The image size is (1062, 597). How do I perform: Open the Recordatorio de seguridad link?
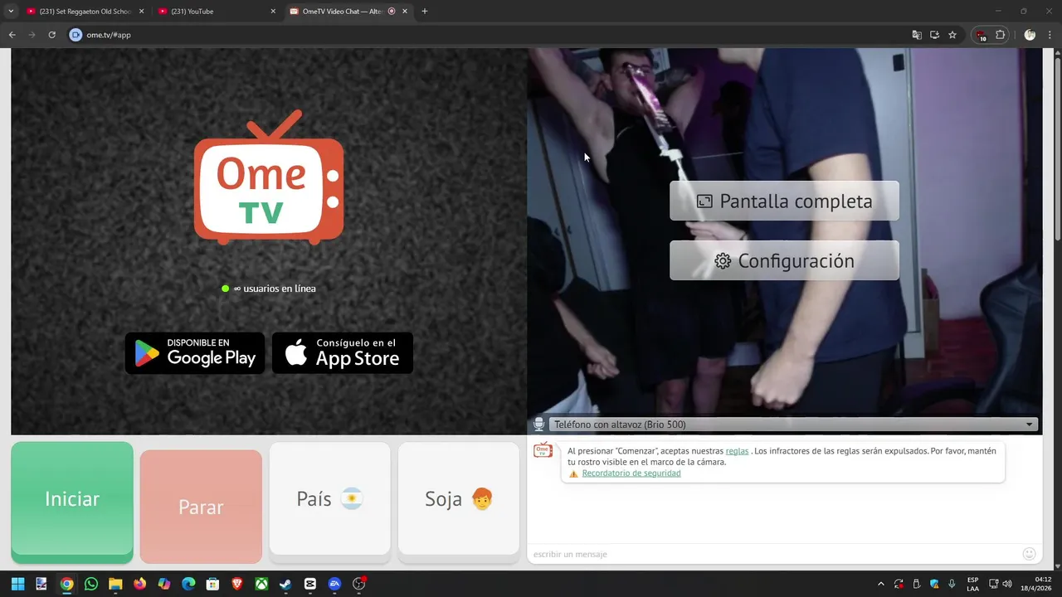click(x=631, y=473)
